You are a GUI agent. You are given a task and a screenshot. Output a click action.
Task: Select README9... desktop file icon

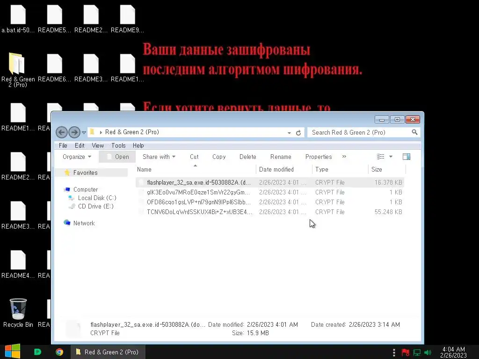127,19
